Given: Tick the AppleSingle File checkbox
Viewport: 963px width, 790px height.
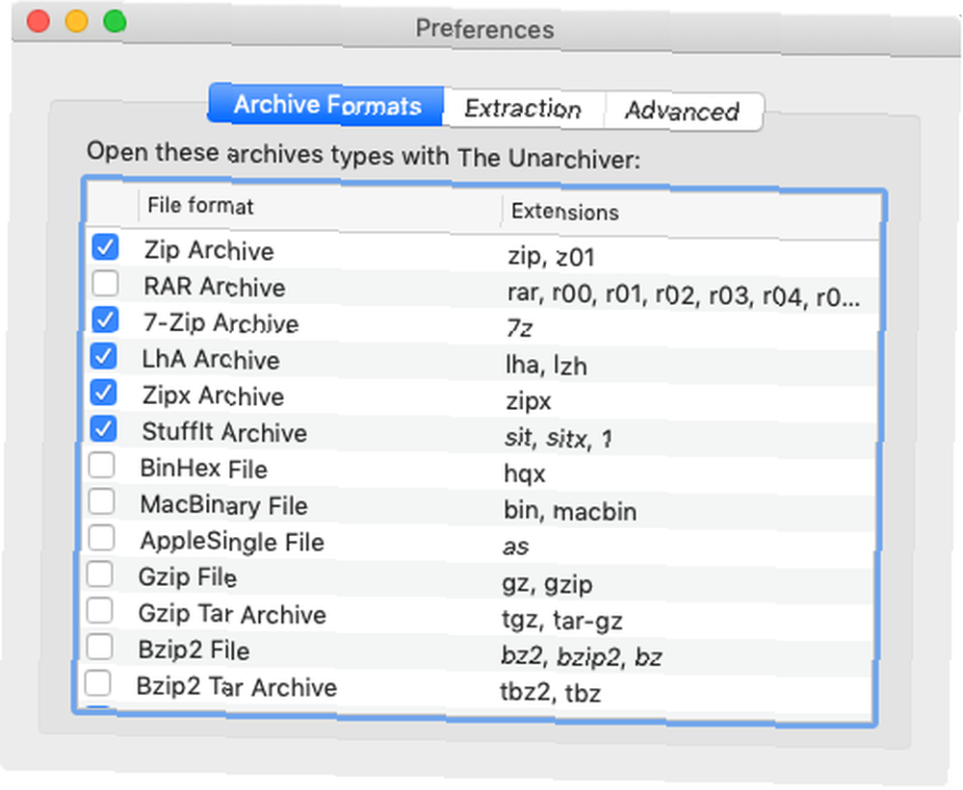Looking at the screenshot, I should coord(101,537).
